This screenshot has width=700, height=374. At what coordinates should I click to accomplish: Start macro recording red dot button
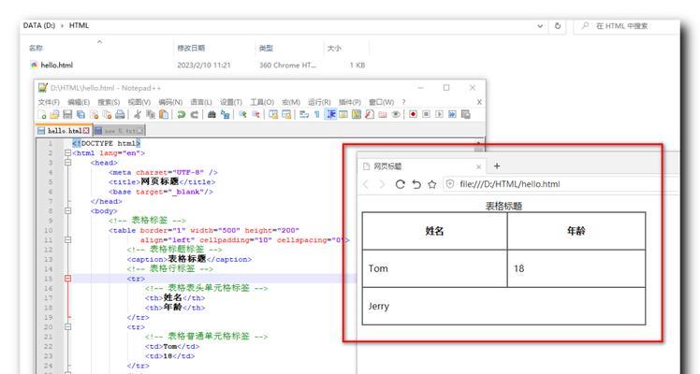(x=413, y=115)
